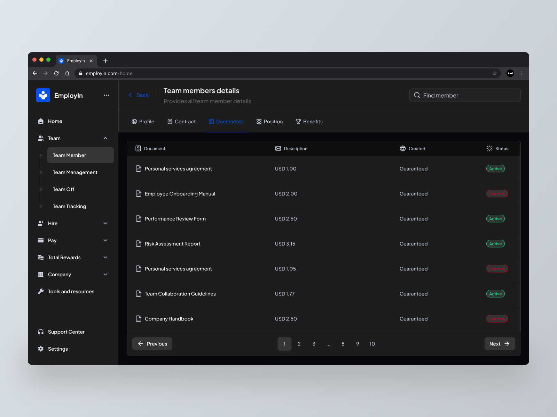The image size is (557, 417).
Task: Click the Pay card icon in sidebar
Action: click(41, 240)
